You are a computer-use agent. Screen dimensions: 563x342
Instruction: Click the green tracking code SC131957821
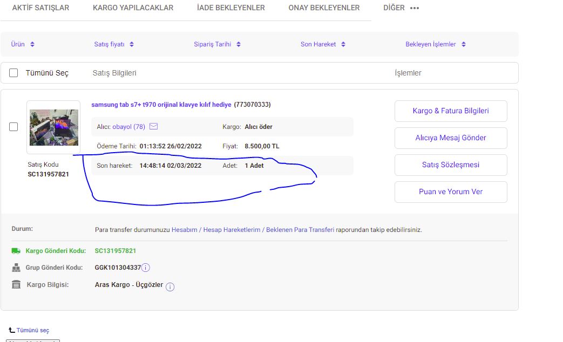click(116, 251)
